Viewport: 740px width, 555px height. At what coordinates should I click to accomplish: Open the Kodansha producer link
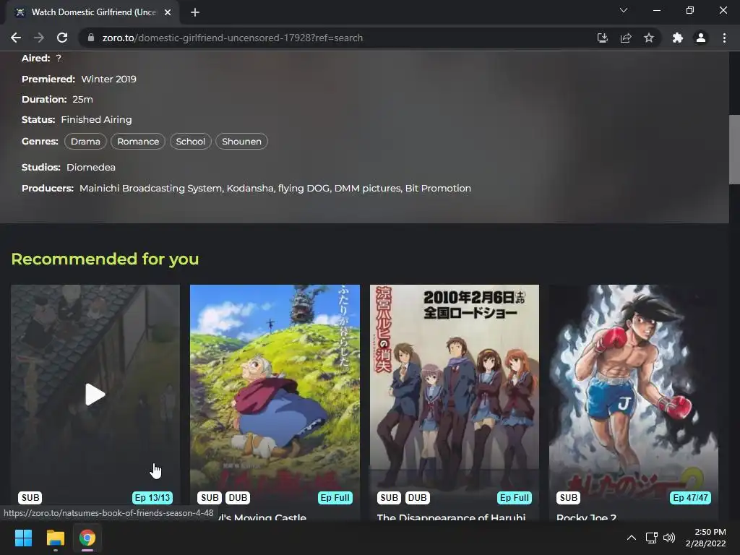[x=249, y=189]
